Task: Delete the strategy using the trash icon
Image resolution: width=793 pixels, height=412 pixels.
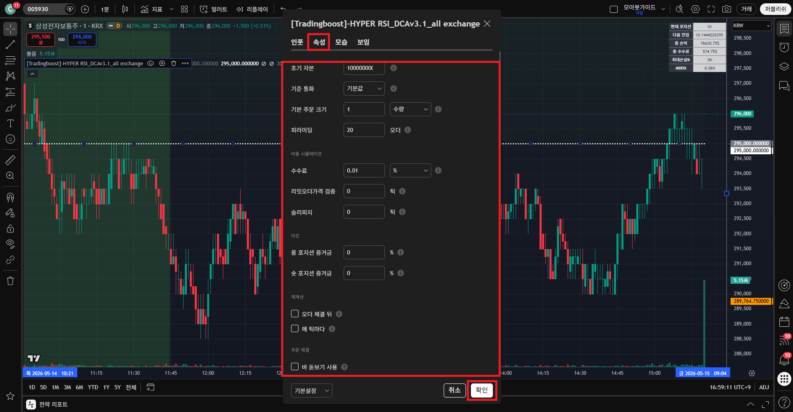Action: pyautogui.click(x=174, y=63)
